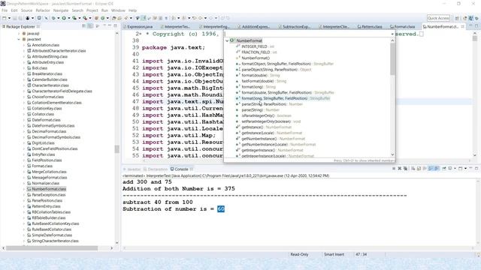Open the Refactor menu
The height and width of the screenshot is (270, 481).
(43, 10)
